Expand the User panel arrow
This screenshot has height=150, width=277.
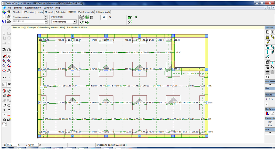(270, 91)
